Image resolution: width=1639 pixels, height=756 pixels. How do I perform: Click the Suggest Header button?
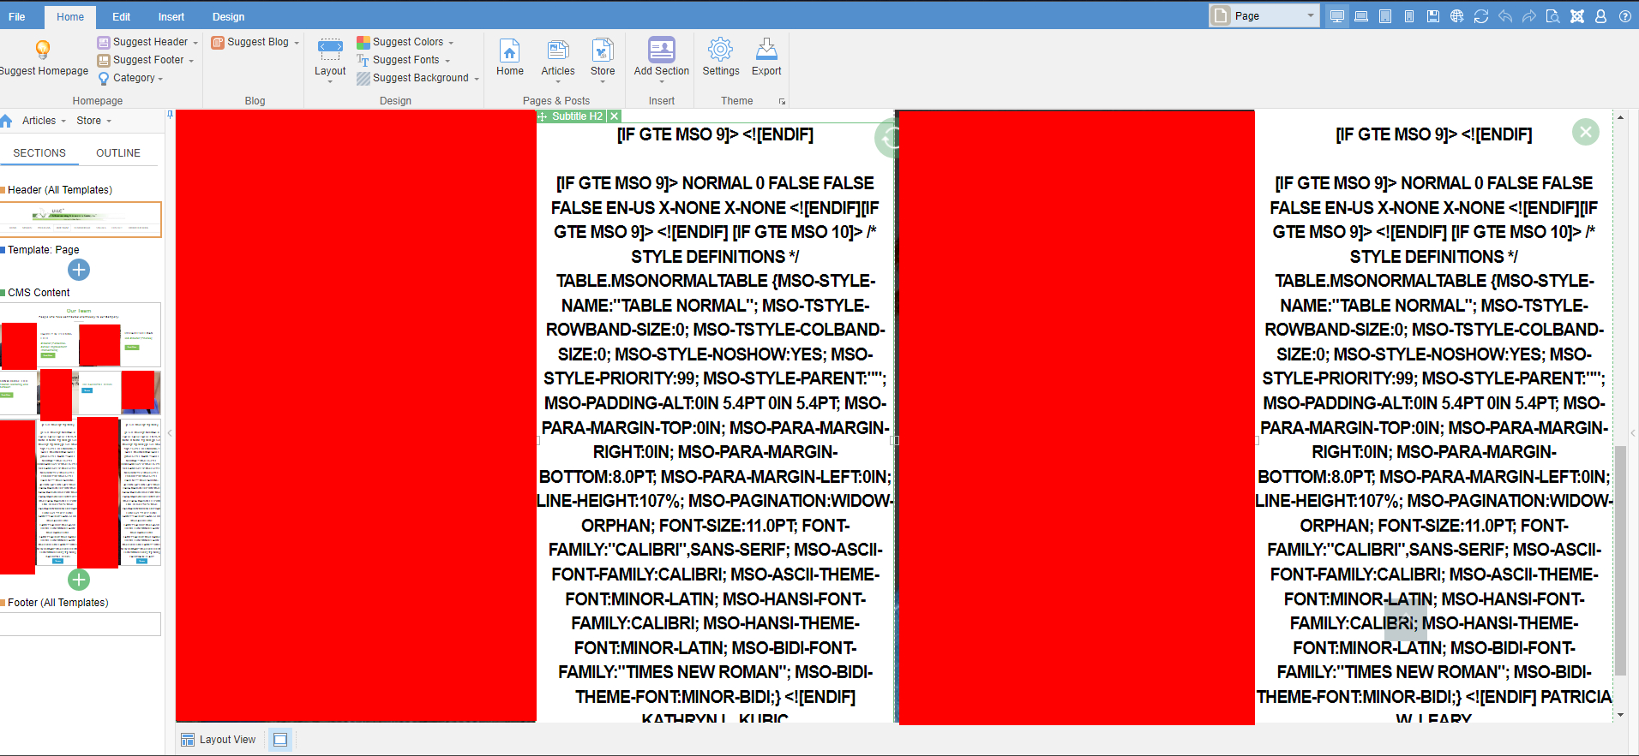pyautogui.click(x=142, y=42)
